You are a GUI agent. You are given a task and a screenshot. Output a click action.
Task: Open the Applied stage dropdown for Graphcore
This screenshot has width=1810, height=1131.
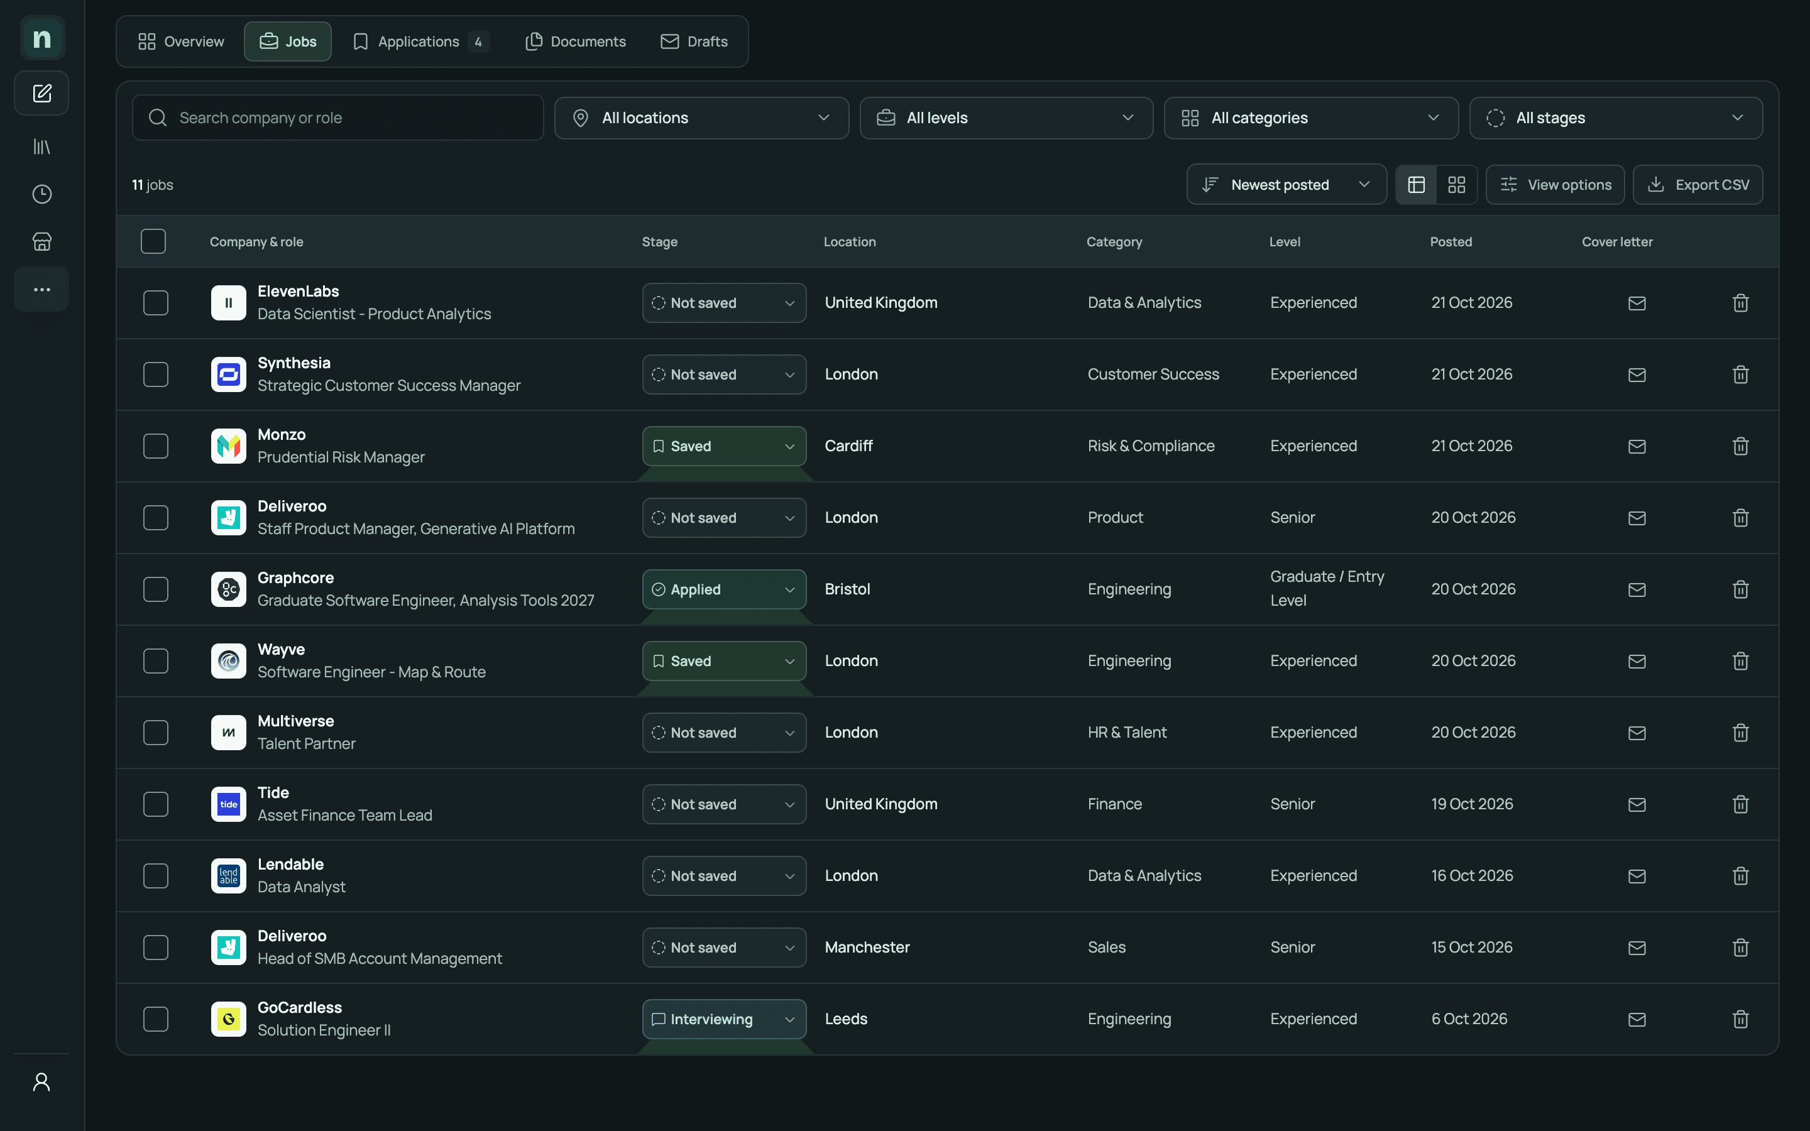coord(724,589)
